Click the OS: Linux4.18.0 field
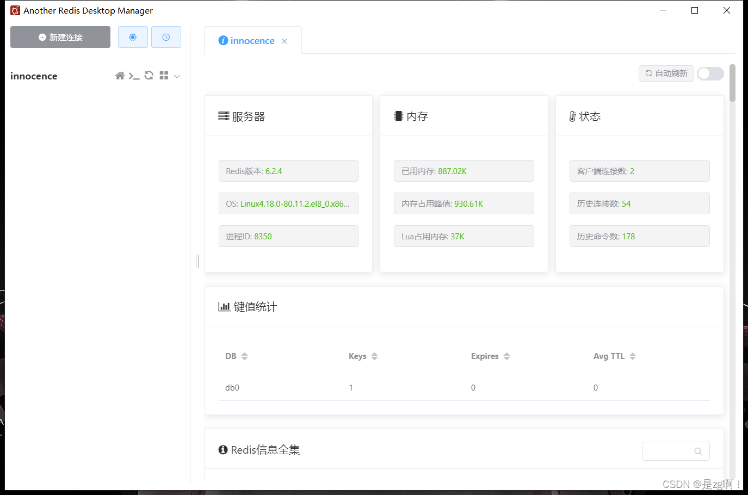This screenshot has width=748, height=495. [x=288, y=203]
